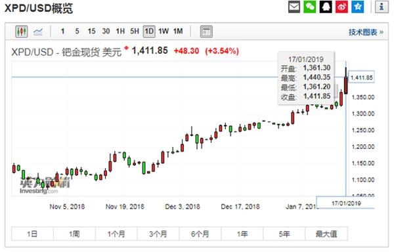Select the 5H interval

[x=135, y=31]
